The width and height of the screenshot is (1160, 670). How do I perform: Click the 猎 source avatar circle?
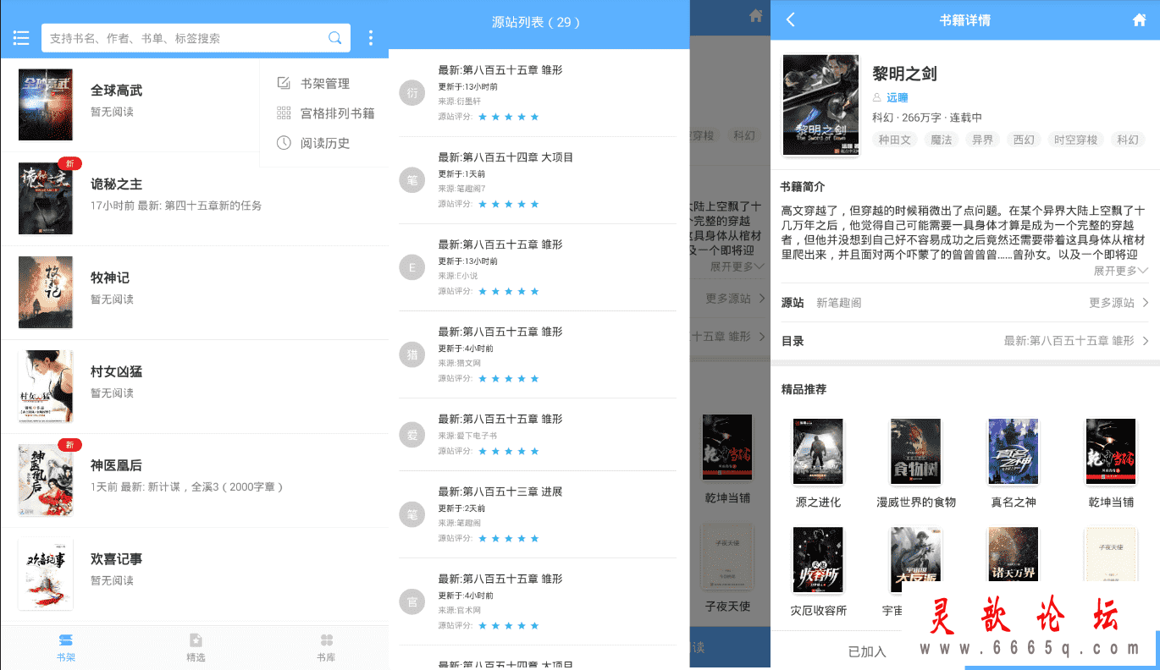click(412, 355)
